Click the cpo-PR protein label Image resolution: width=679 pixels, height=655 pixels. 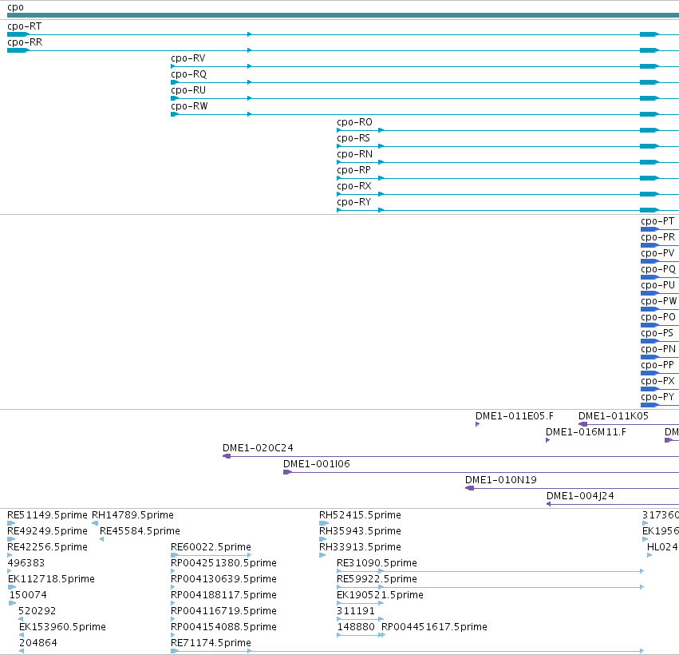coord(657,237)
